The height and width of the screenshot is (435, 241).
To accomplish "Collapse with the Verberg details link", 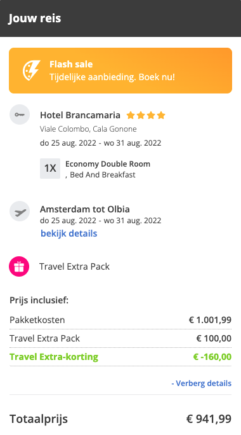I will coord(202,383).
